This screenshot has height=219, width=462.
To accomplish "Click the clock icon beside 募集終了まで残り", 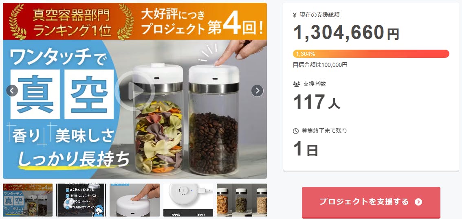I will 296,131.
